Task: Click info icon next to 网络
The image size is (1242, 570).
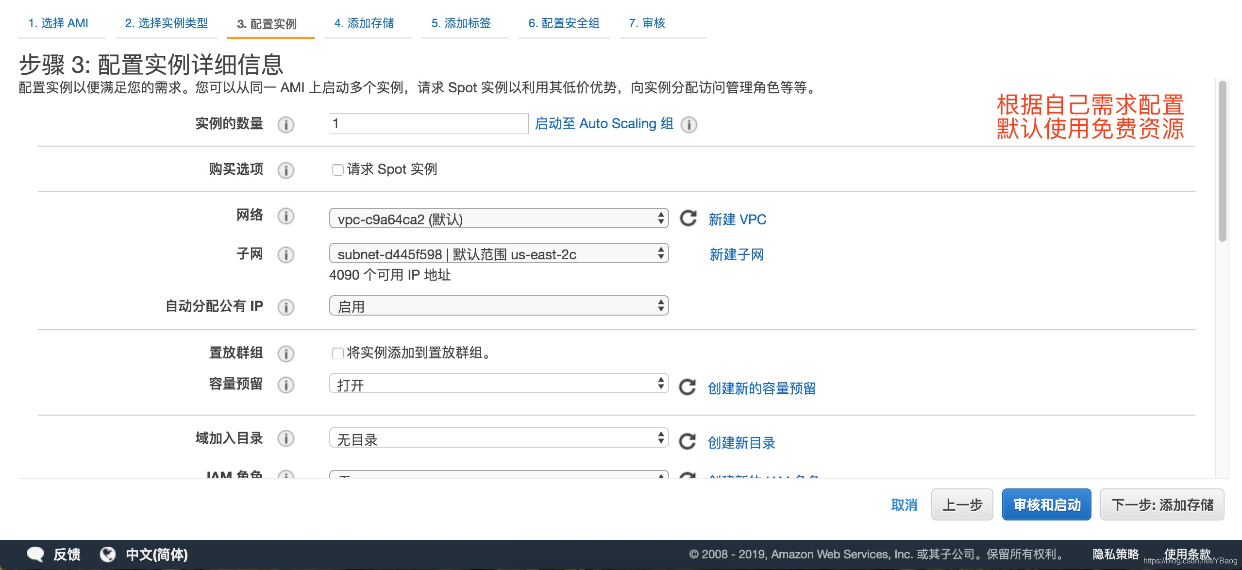Action: (x=286, y=216)
